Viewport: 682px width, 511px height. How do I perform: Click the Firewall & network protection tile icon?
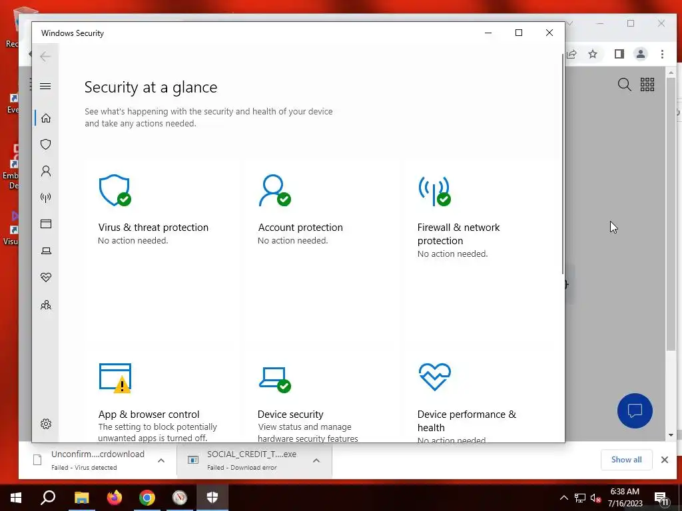pyautogui.click(x=434, y=190)
